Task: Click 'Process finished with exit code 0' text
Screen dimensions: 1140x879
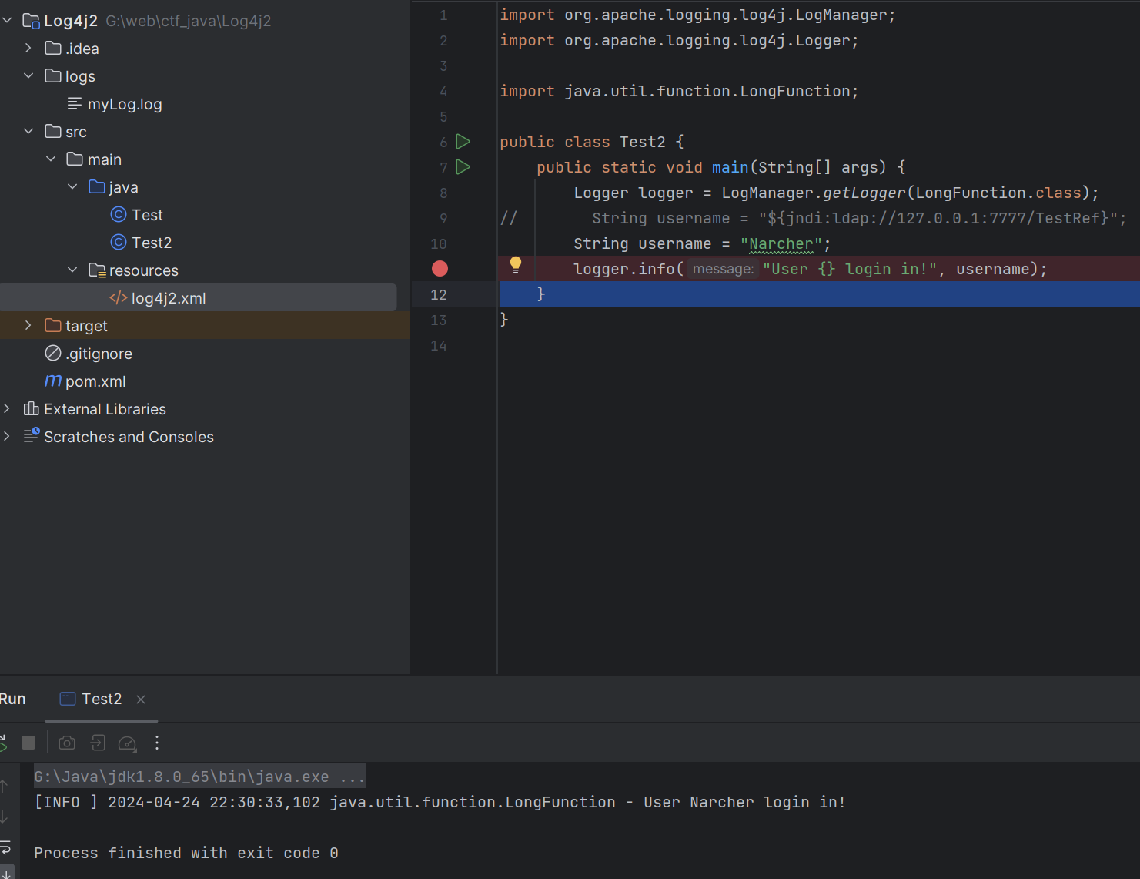Action: click(x=186, y=853)
